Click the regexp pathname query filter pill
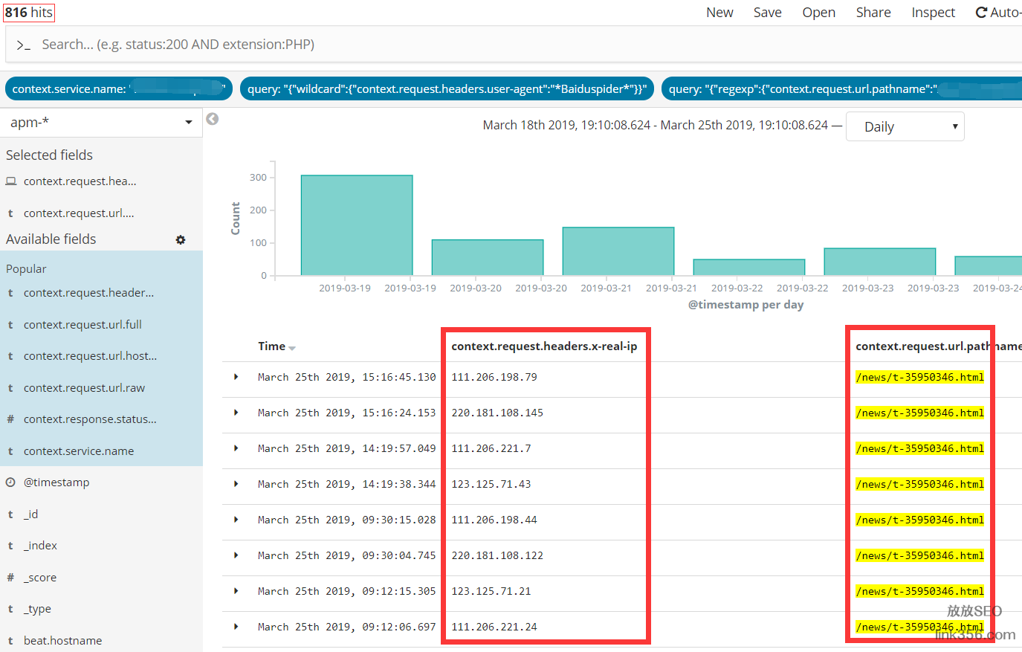This screenshot has height=652, width=1022. pos(841,88)
